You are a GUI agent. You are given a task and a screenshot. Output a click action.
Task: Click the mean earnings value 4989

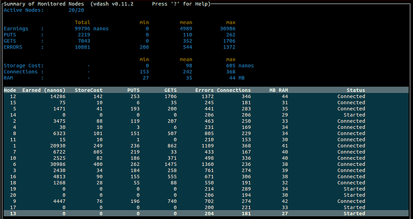pos(186,29)
